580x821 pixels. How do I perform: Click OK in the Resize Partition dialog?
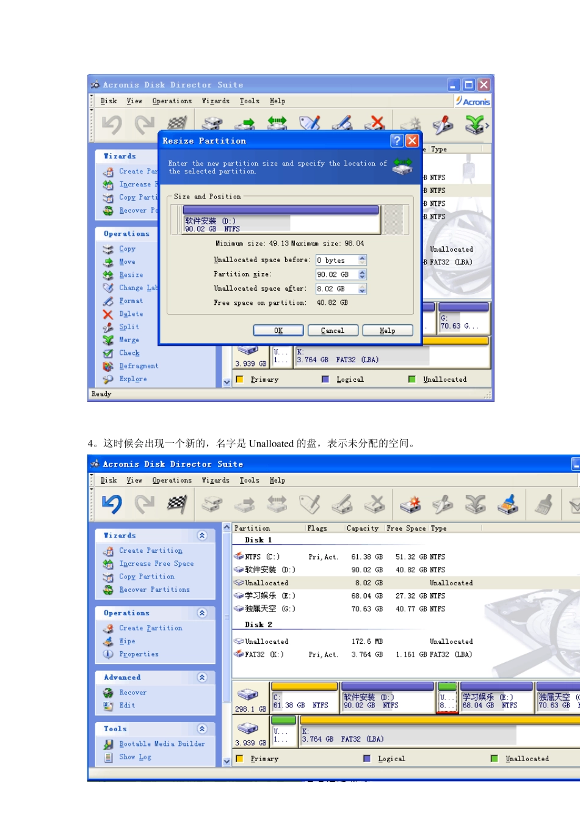278,330
